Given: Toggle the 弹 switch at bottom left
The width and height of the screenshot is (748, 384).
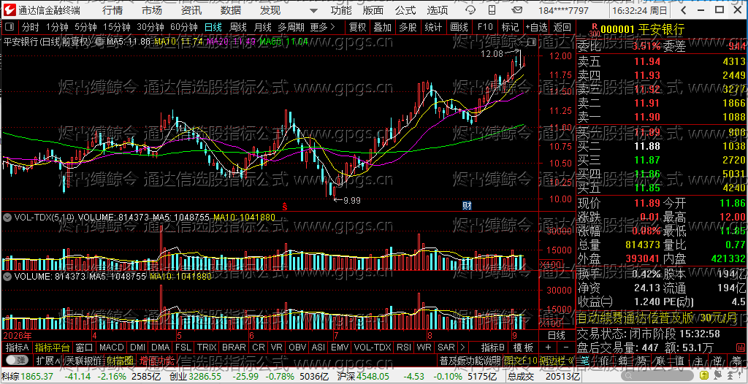Looking at the screenshot, I should (16, 361).
